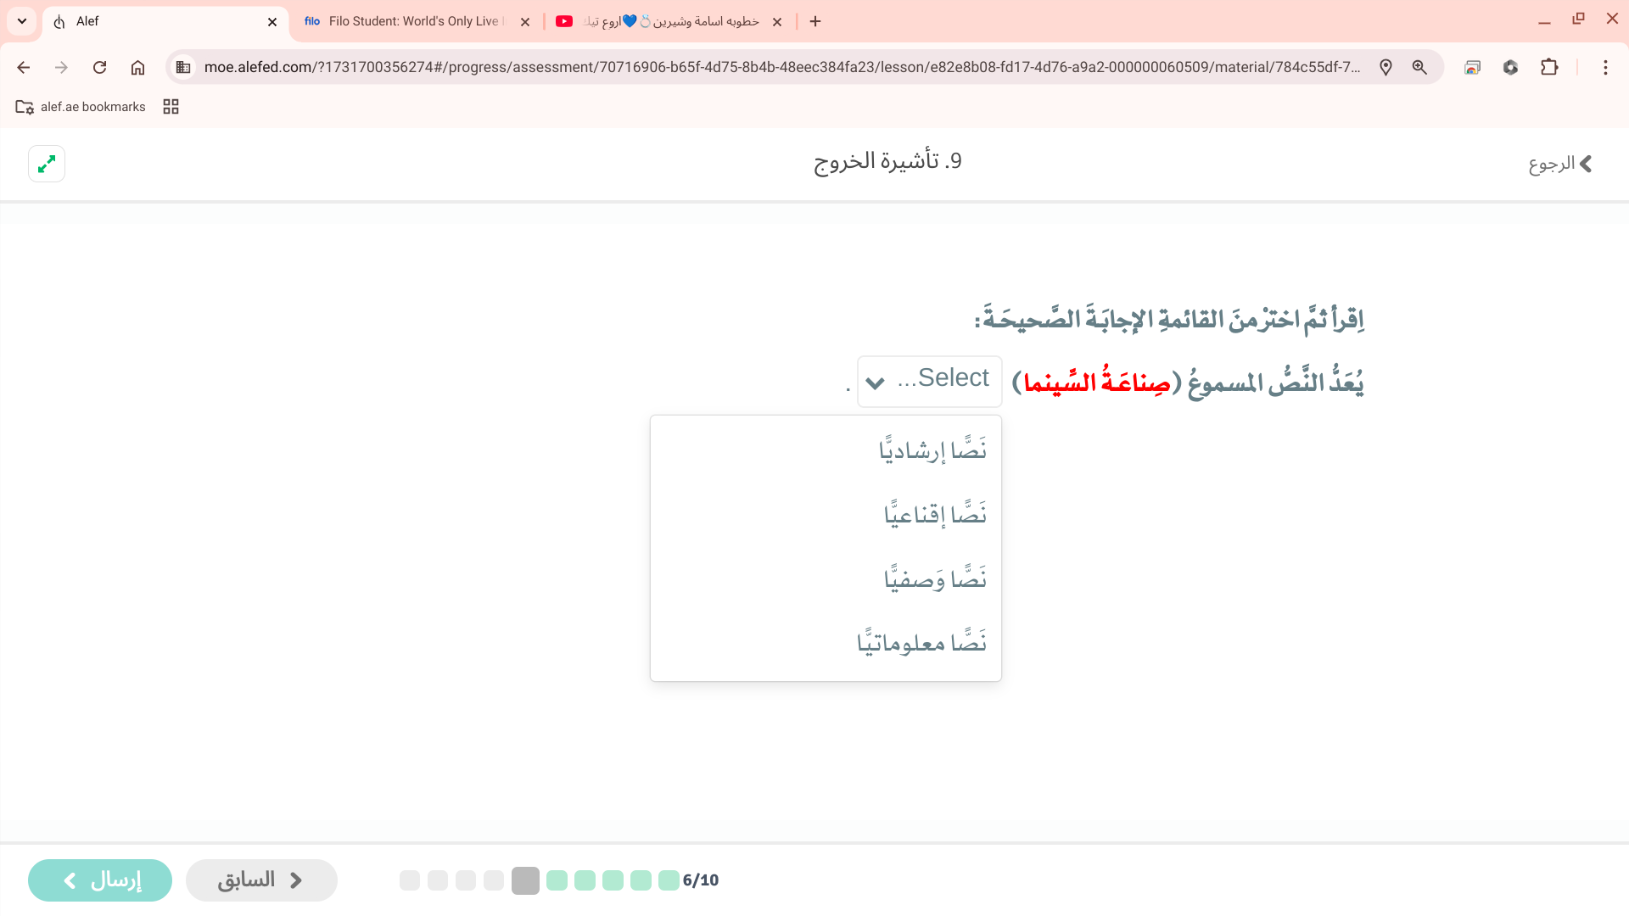Open the Select... dropdown box
The width and height of the screenshot is (1629, 916).
929,381
